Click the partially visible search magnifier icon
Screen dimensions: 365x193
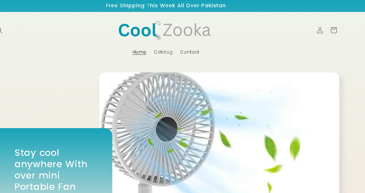[x=1, y=31]
